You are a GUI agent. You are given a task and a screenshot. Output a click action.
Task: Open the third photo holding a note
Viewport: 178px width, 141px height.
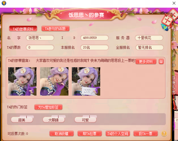(86, 81)
